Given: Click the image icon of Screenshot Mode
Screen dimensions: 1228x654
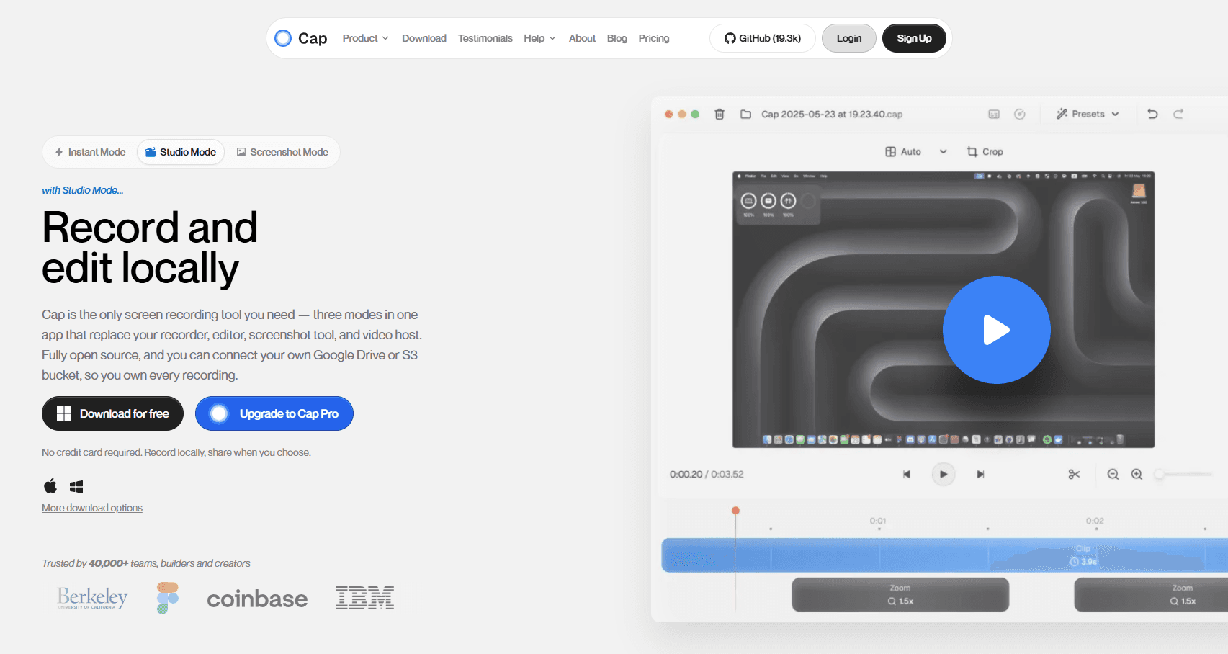Looking at the screenshot, I should click(241, 152).
